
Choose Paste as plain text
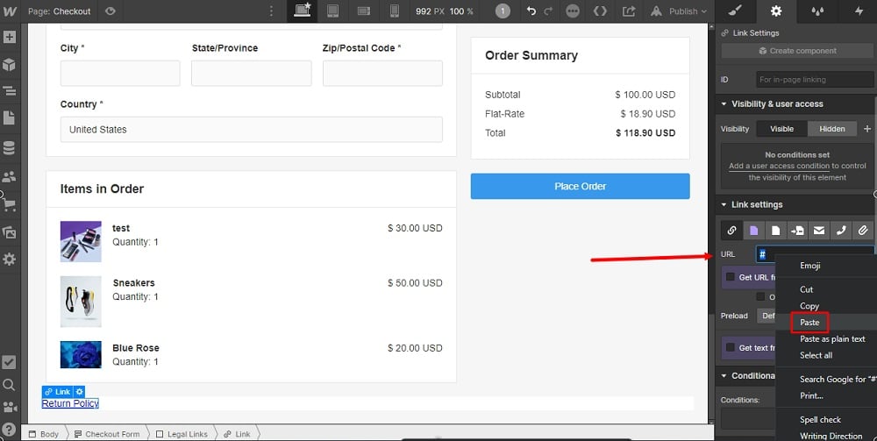point(832,338)
